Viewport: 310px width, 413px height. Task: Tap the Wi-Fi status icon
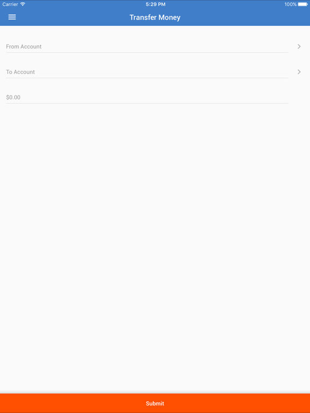click(x=23, y=4)
